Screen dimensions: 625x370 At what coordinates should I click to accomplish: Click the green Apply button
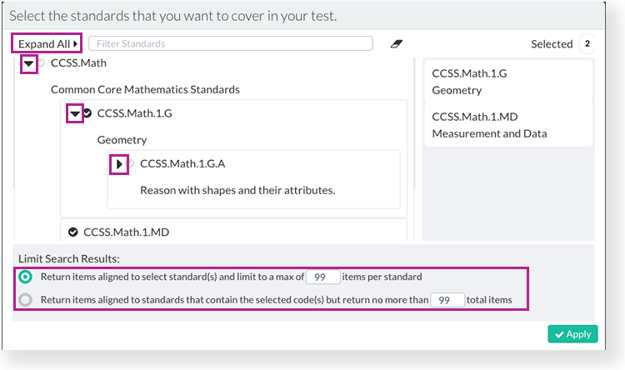click(572, 334)
